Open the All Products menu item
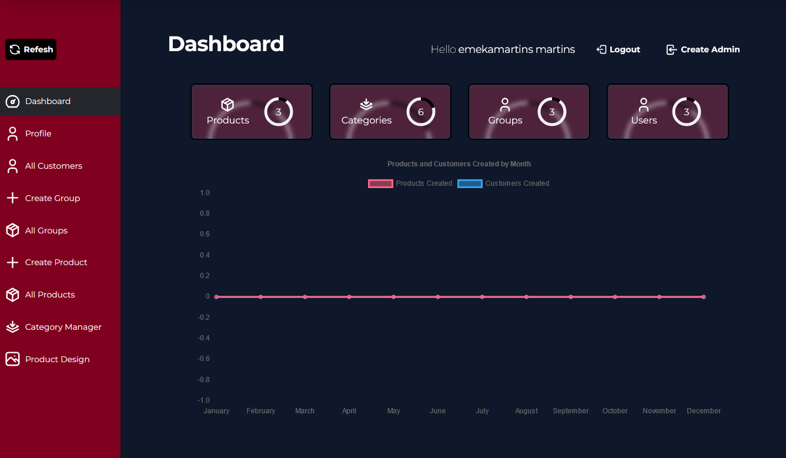Image resolution: width=786 pixels, height=458 pixels. click(50, 295)
